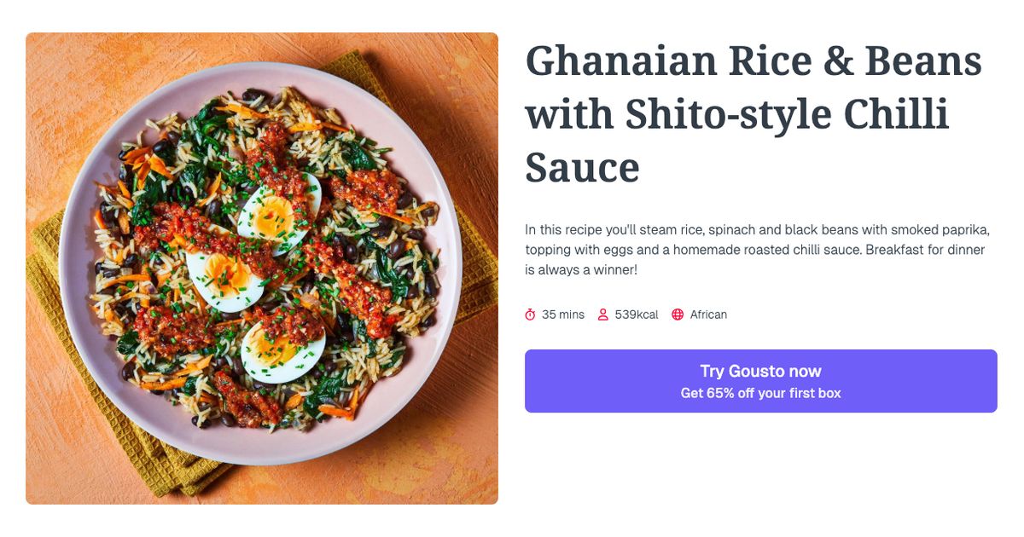The width and height of the screenshot is (1024, 537).
Task: Click the "539kcal" calorie label
Action: coord(637,315)
